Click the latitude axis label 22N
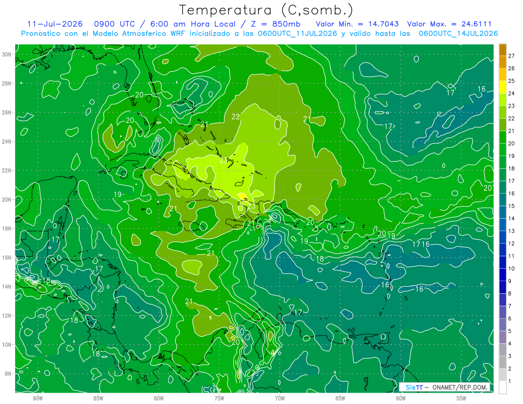This screenshot has height=404, width=523. click(7, 170)
